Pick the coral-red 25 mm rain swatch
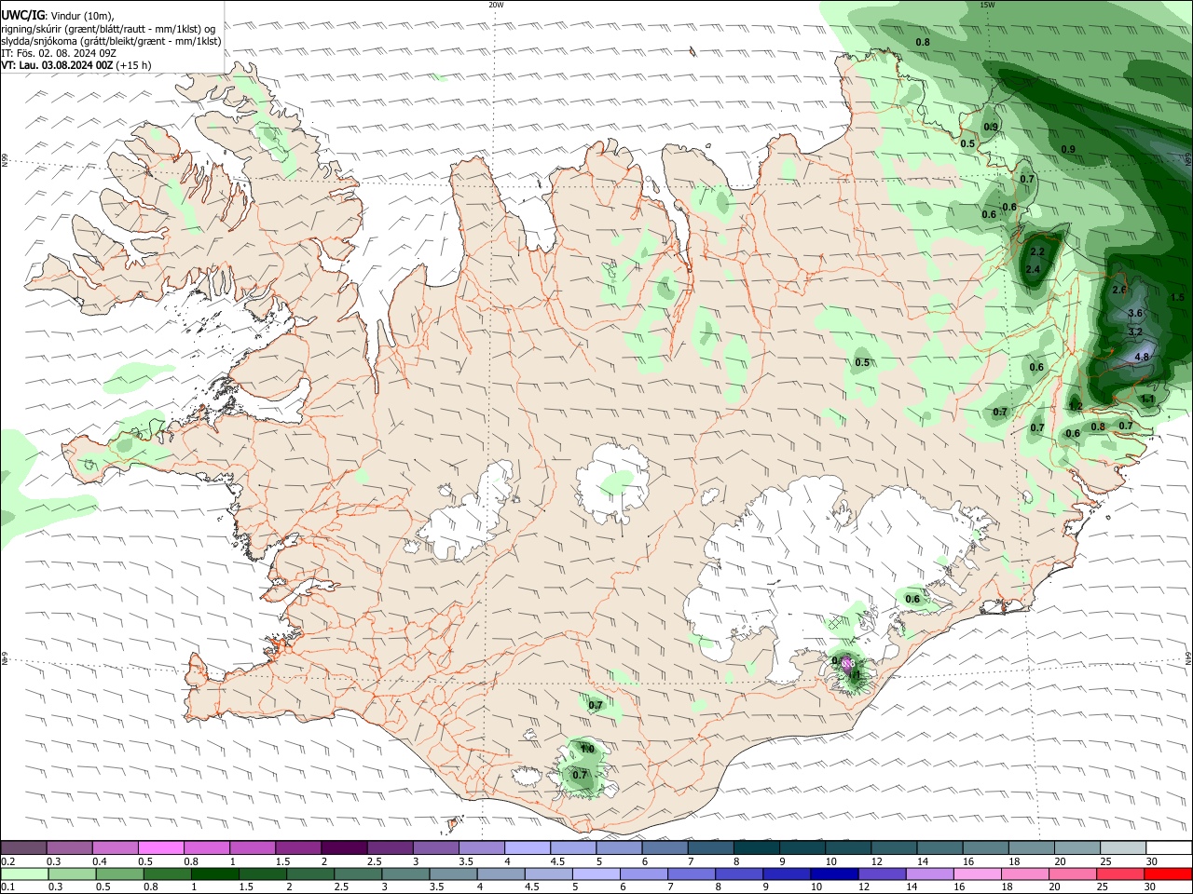 [1120, 874]
